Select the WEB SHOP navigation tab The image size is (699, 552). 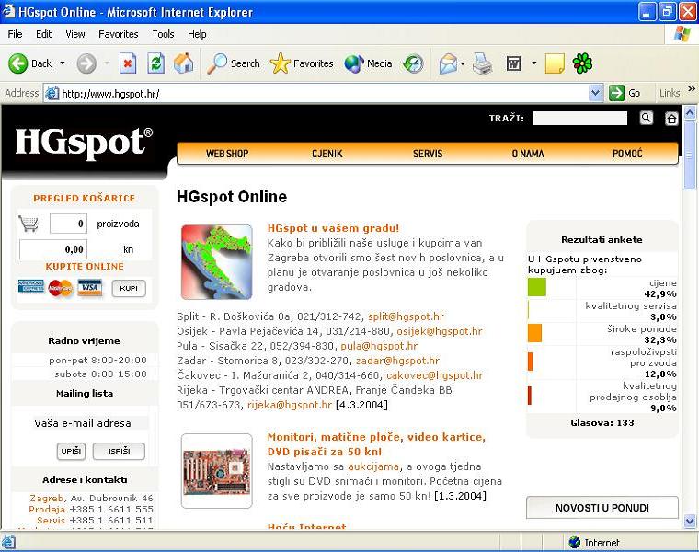(226, 154)
